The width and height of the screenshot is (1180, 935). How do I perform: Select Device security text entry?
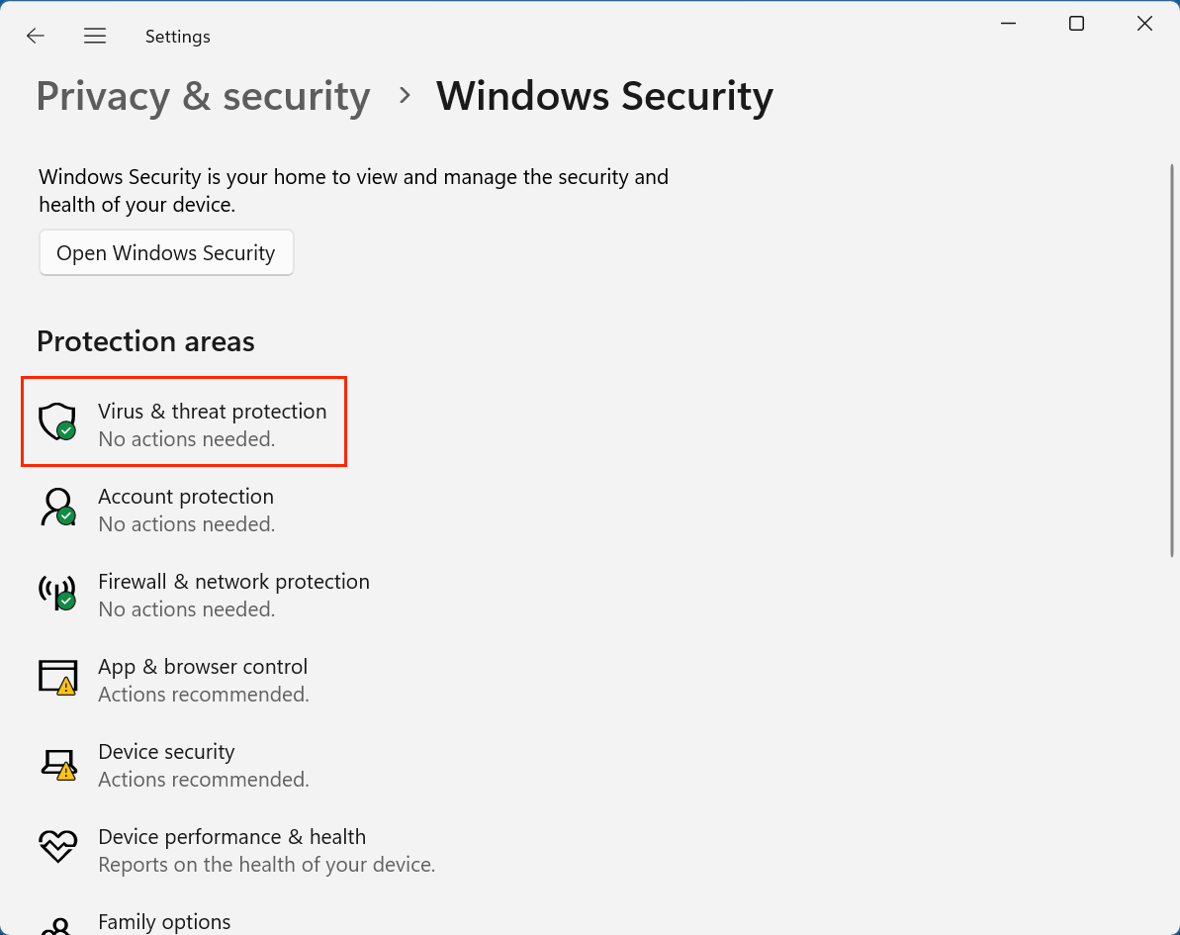(166, 752)
